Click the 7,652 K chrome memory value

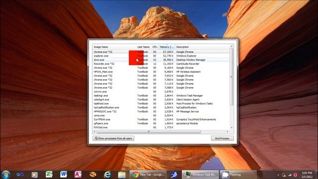(x=169, y=76)
